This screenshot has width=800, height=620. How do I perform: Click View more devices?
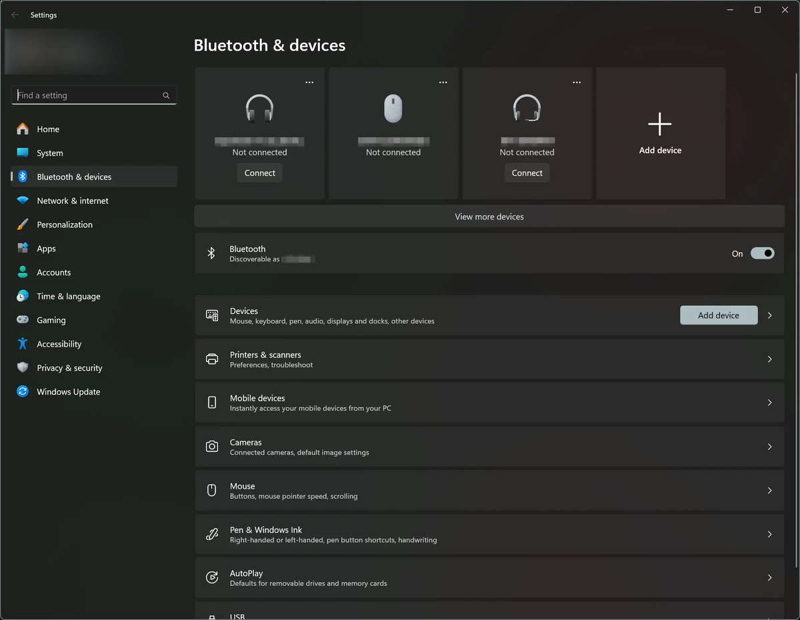click(x=489, y=217)
